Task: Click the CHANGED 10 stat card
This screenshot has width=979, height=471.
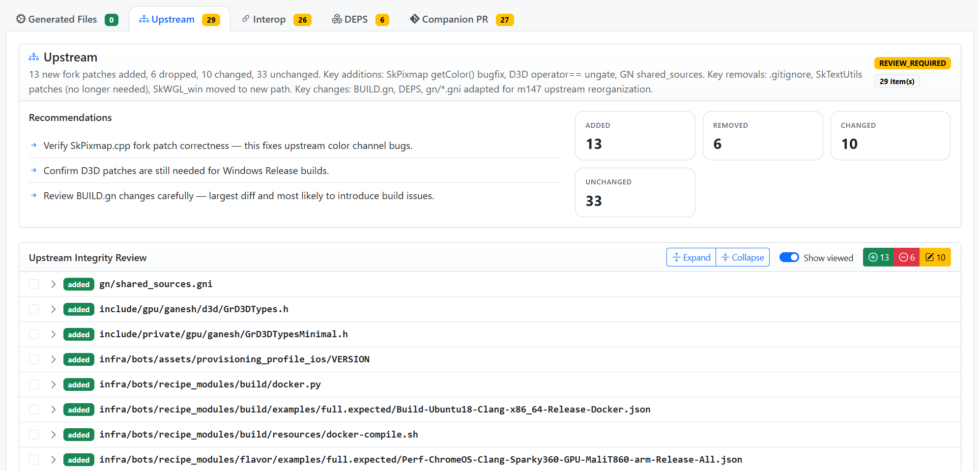Action: [x=890, y=136]
